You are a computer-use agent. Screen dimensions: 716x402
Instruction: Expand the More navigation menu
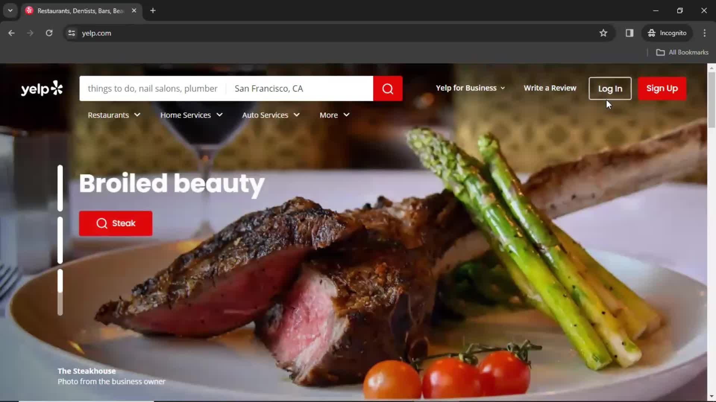(335, 115)
